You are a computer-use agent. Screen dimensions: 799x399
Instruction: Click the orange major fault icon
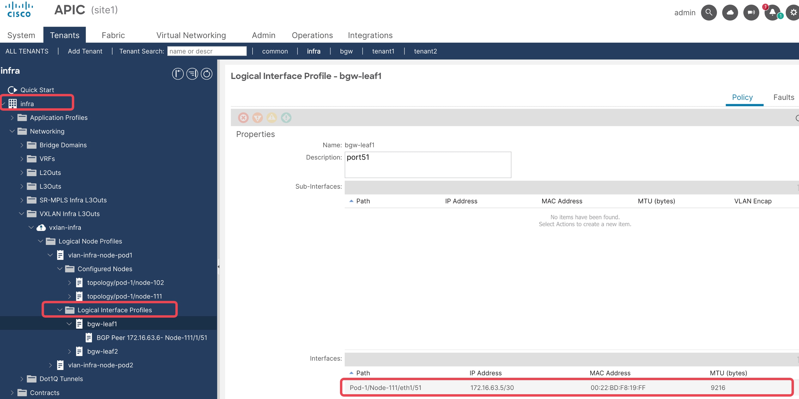[x=257, y=118]
